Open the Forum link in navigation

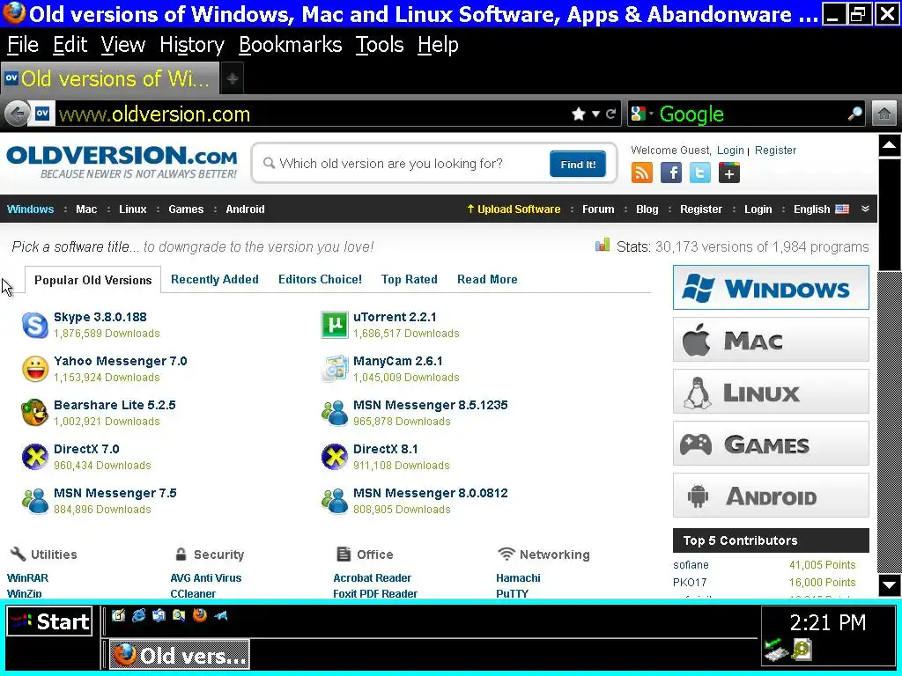coord(598,209)
